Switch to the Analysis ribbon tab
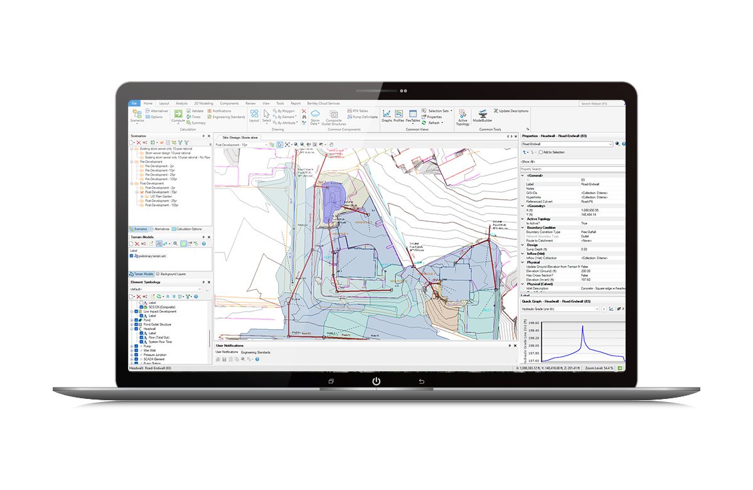Viewport: 753px width, 490px height. click(182, 103)
